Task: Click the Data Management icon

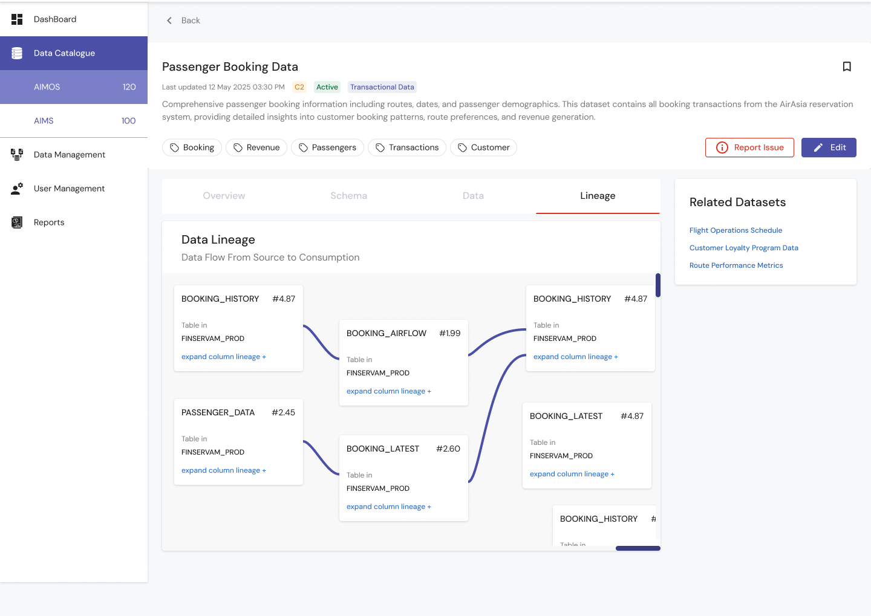Action: (x=17, y=155)
